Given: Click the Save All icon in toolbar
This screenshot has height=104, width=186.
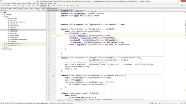Looking at the screenshot, I should pyautogui.click(x=4, y=5).
